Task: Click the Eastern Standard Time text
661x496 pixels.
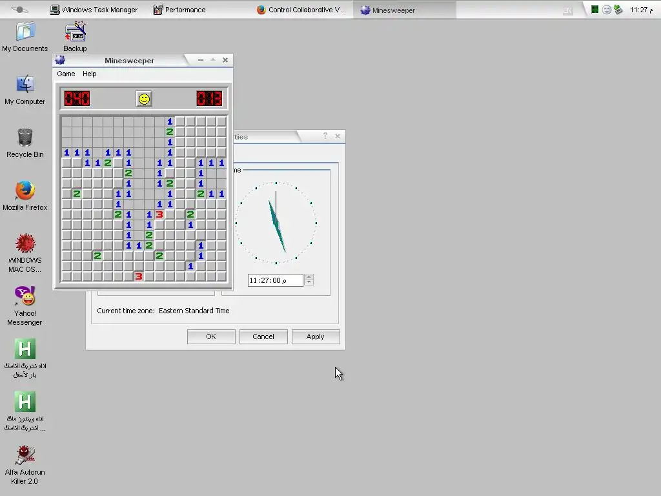Action: pyautogui.click(x=194, y=311)
